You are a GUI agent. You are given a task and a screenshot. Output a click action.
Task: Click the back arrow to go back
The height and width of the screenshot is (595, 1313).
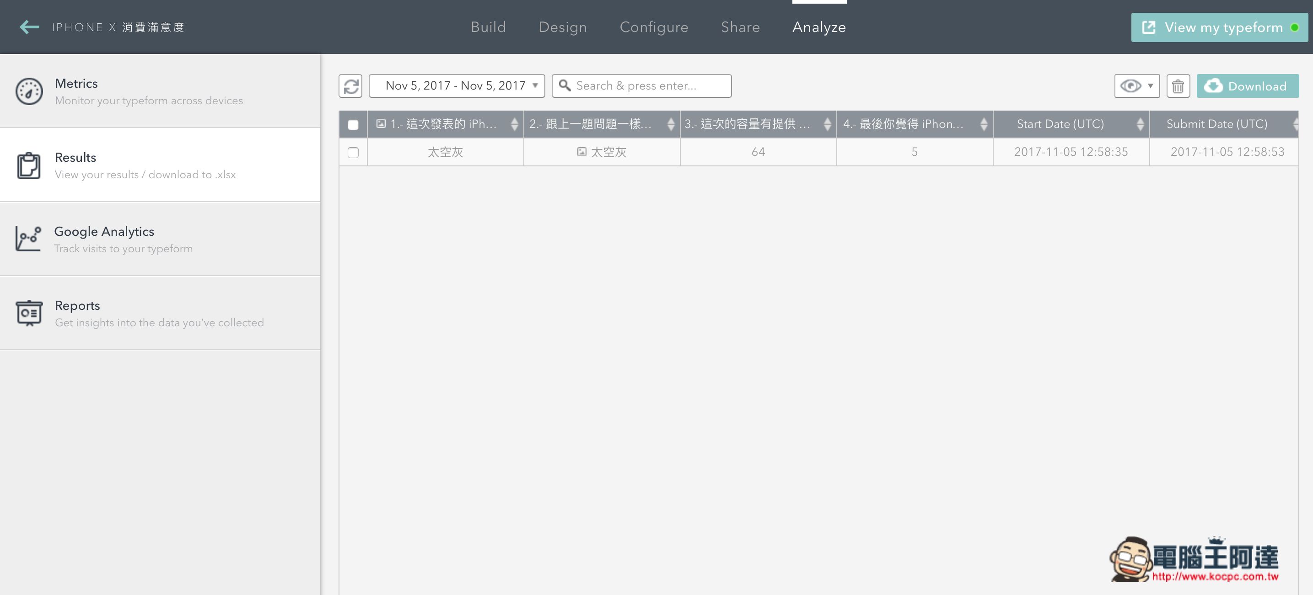[x=26, y=27]
